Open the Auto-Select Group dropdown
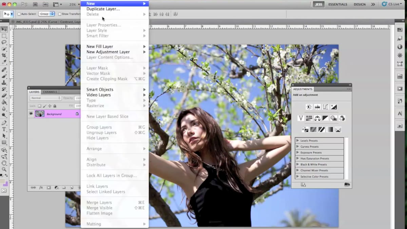The height and width of the screenshot is (229, 407). pyautogui.click(x=46, y=14)
